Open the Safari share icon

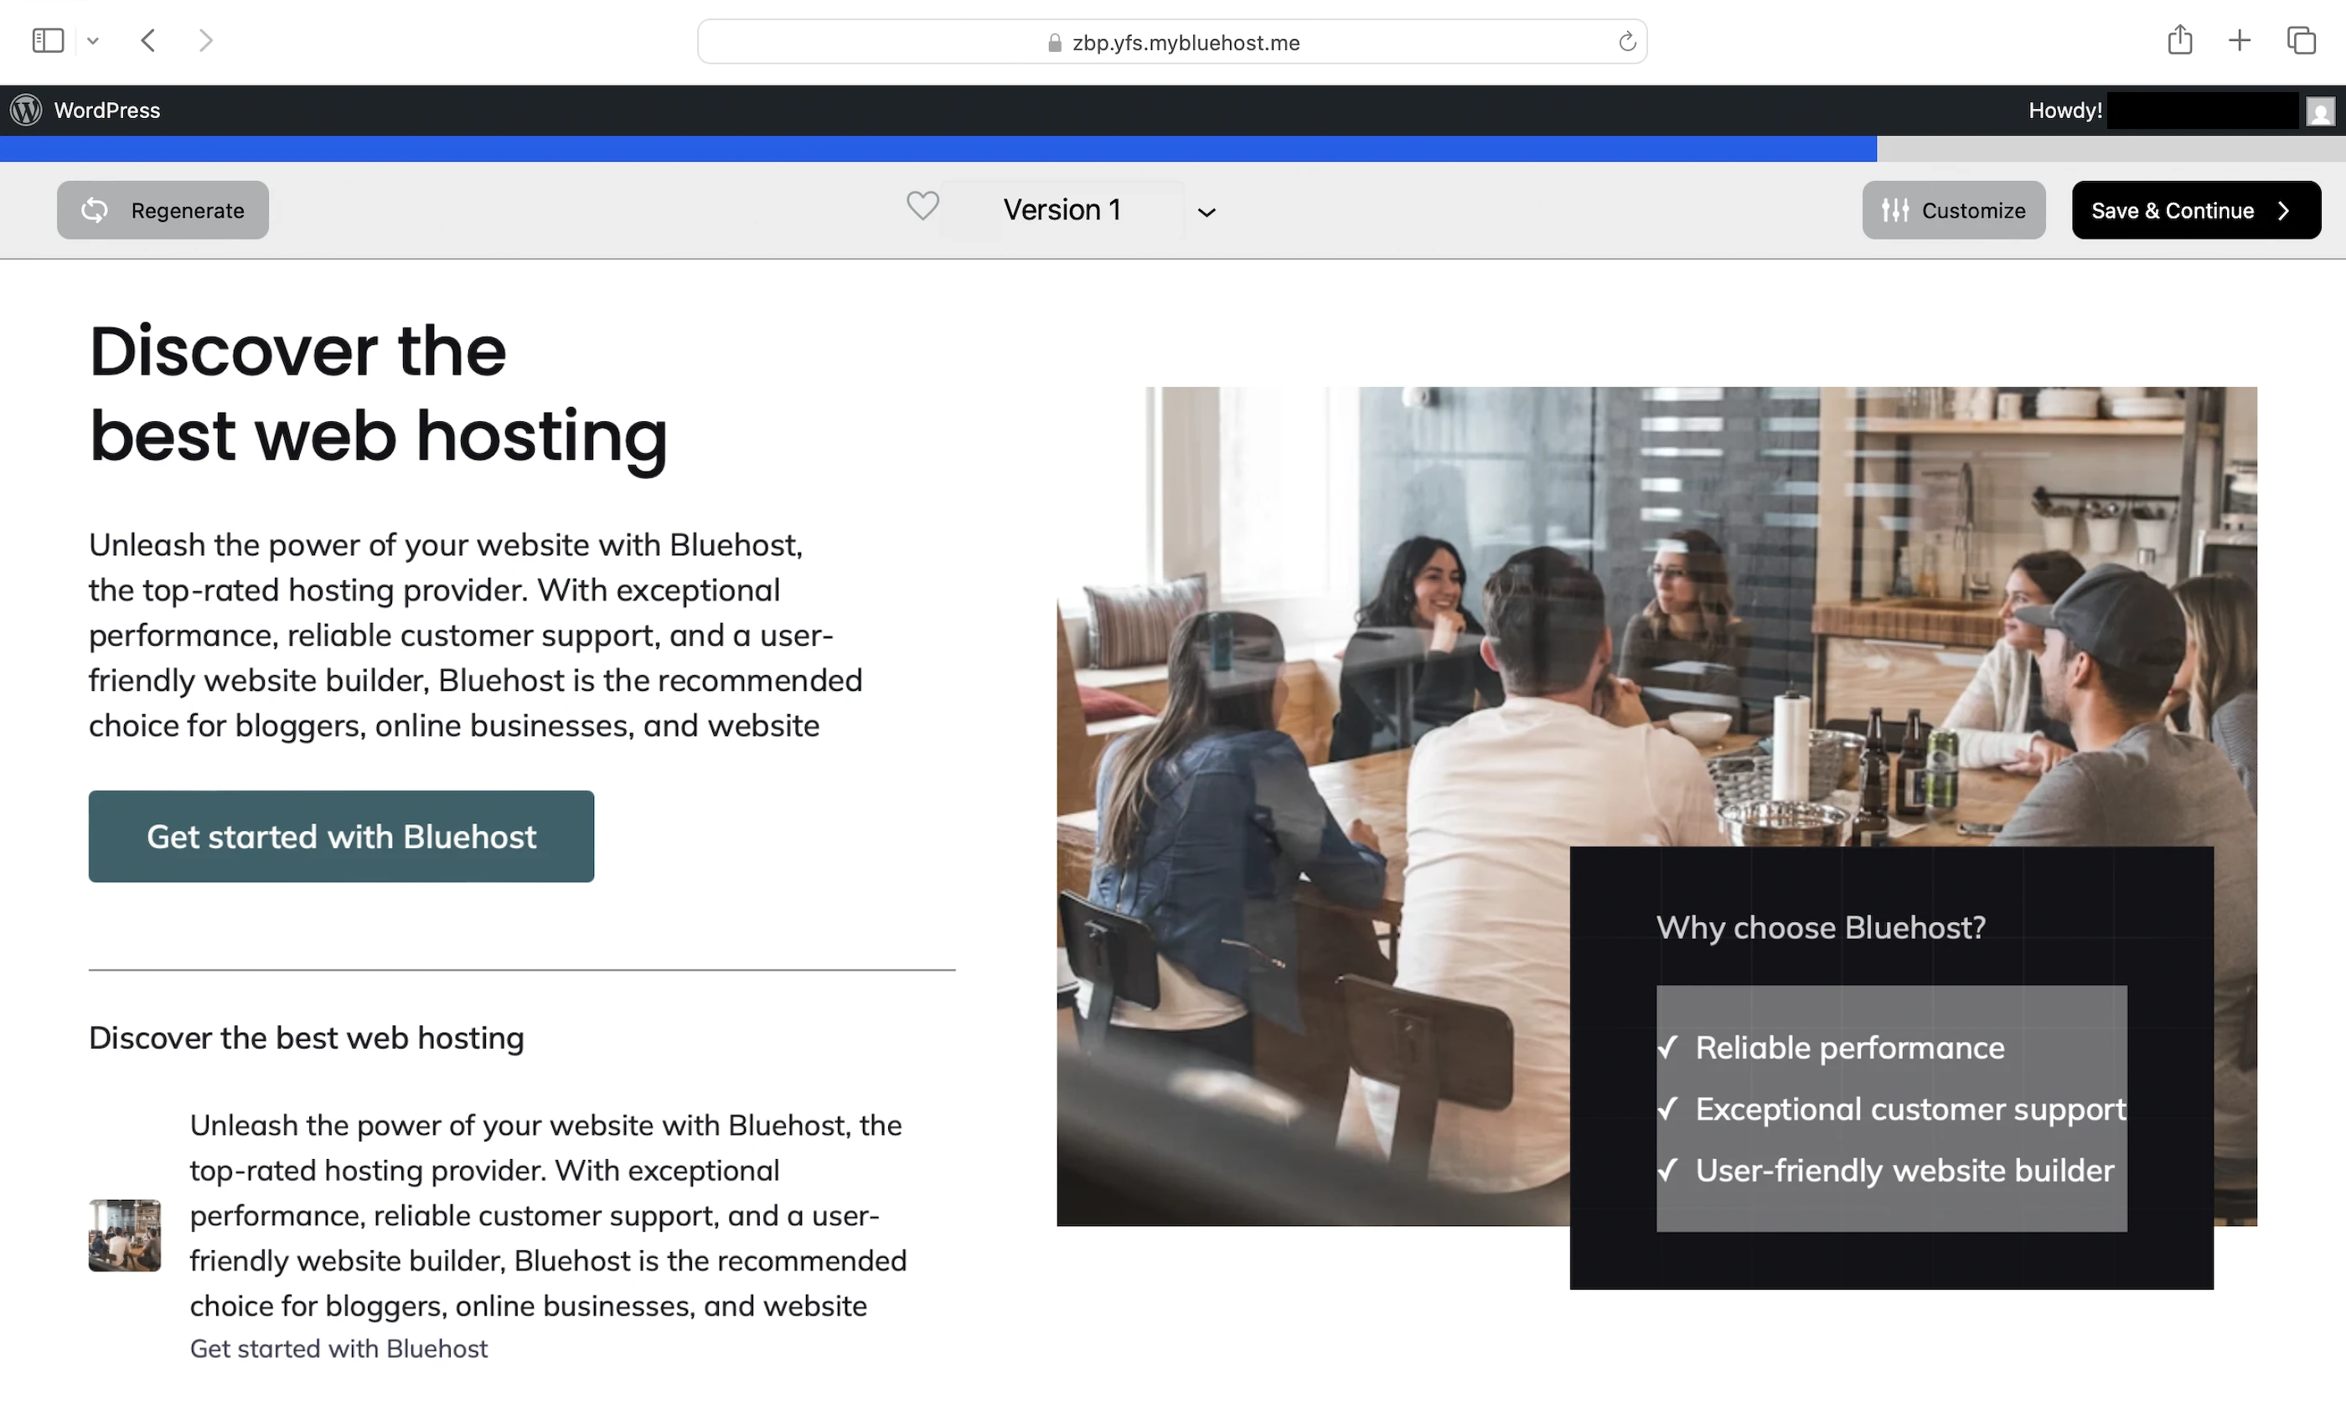click(x=2179, y=41)
